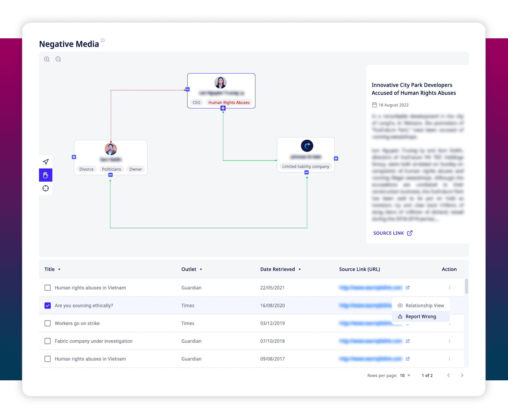This screenshot has height=419, width=508.
Task: Click the table vertical scrollbar
Action: (x=466, y=287)
